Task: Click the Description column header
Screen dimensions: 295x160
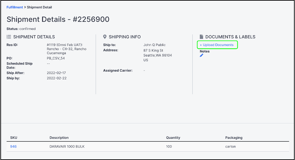Action: tap(59, 138)
